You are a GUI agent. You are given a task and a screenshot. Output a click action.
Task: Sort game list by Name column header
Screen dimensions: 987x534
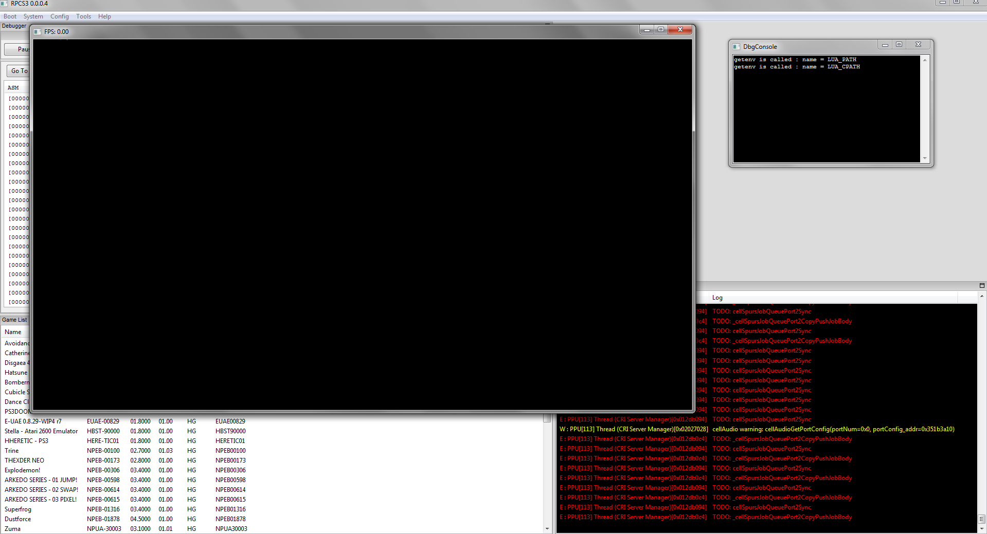click(x=13, y=332)
